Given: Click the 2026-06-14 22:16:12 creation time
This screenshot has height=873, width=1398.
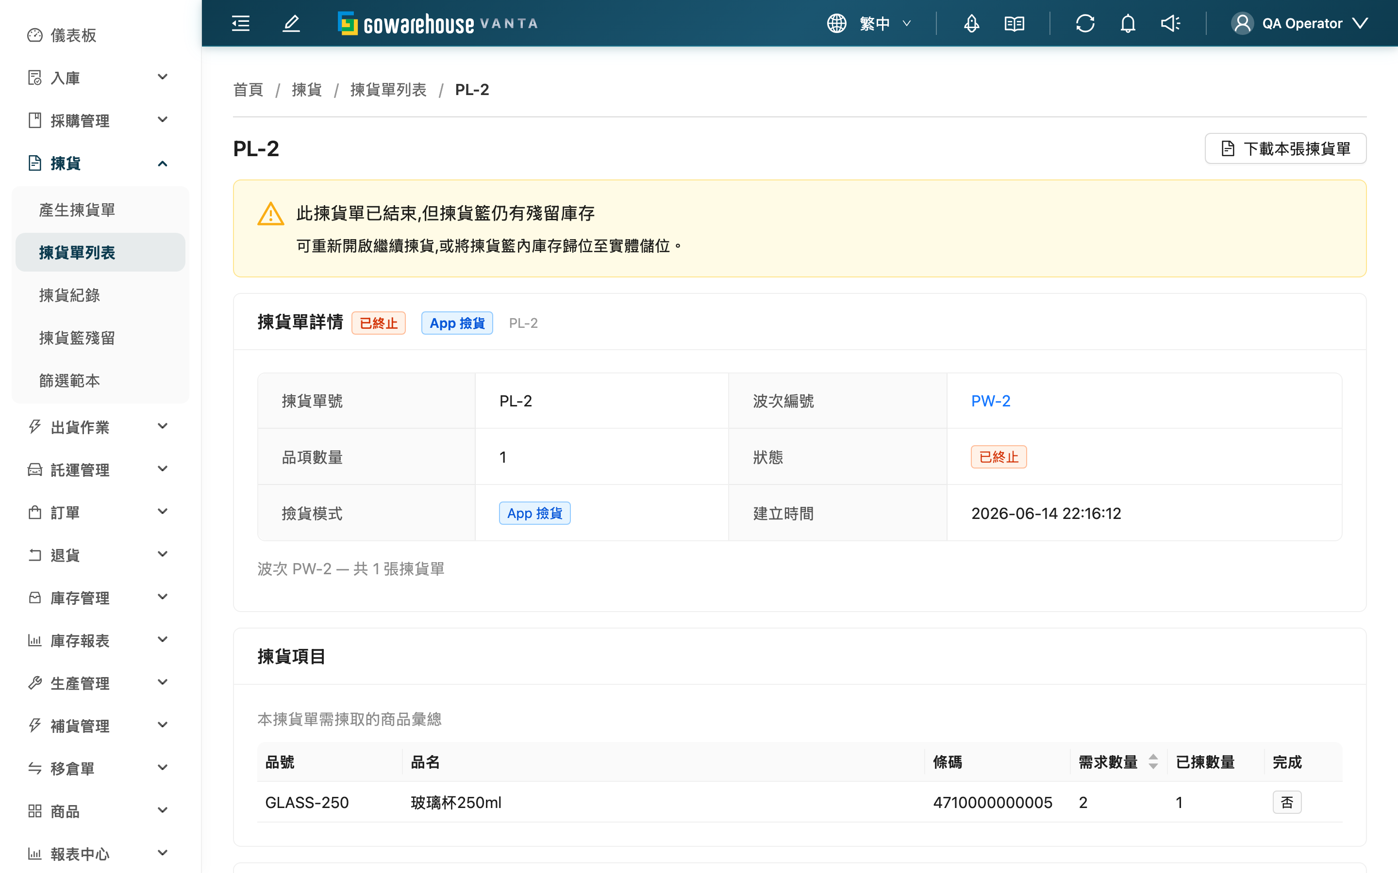Looking at the screenshot, I should [x=1046, y=513].
